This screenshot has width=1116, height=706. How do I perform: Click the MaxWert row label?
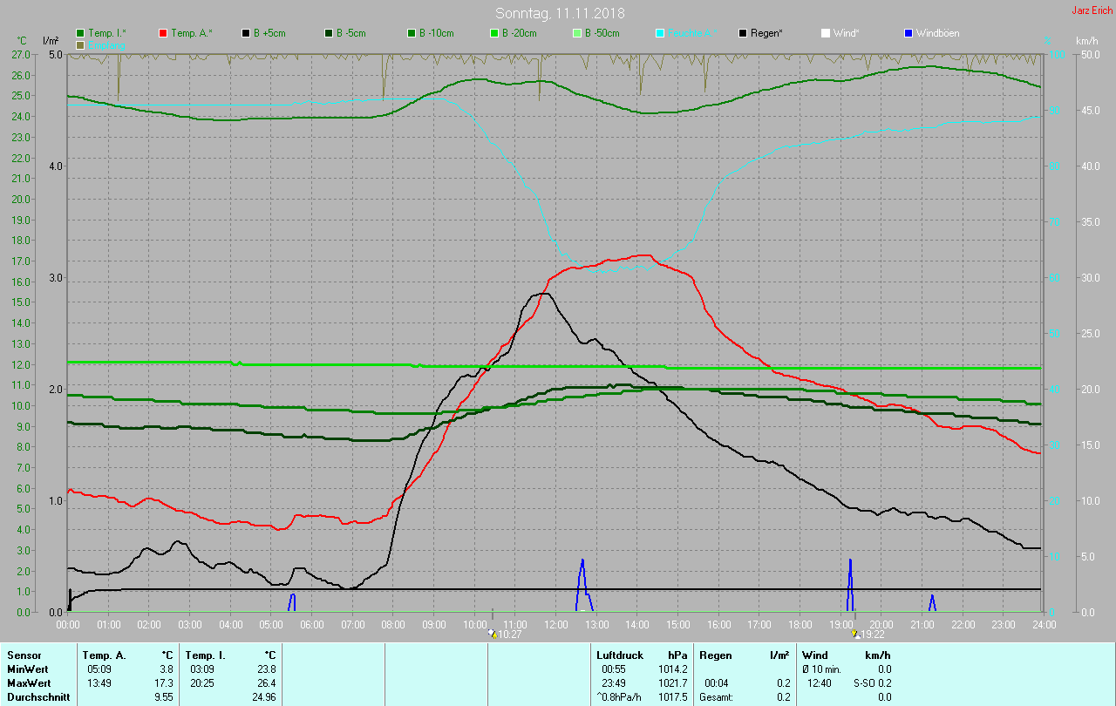(25, 682)
